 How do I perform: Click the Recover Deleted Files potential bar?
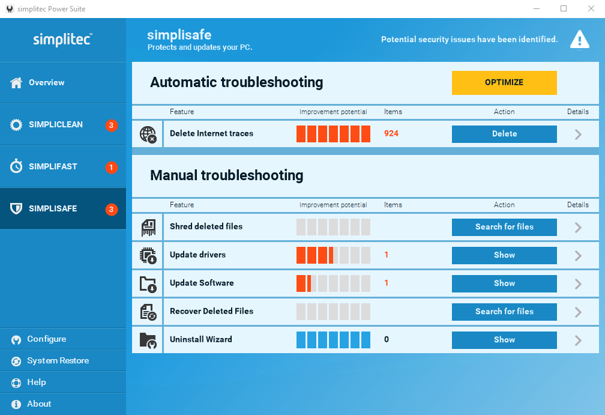[x=333, y=312]
